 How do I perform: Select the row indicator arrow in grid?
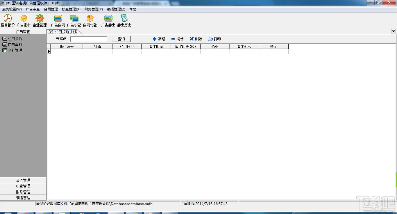pos(49,51)
